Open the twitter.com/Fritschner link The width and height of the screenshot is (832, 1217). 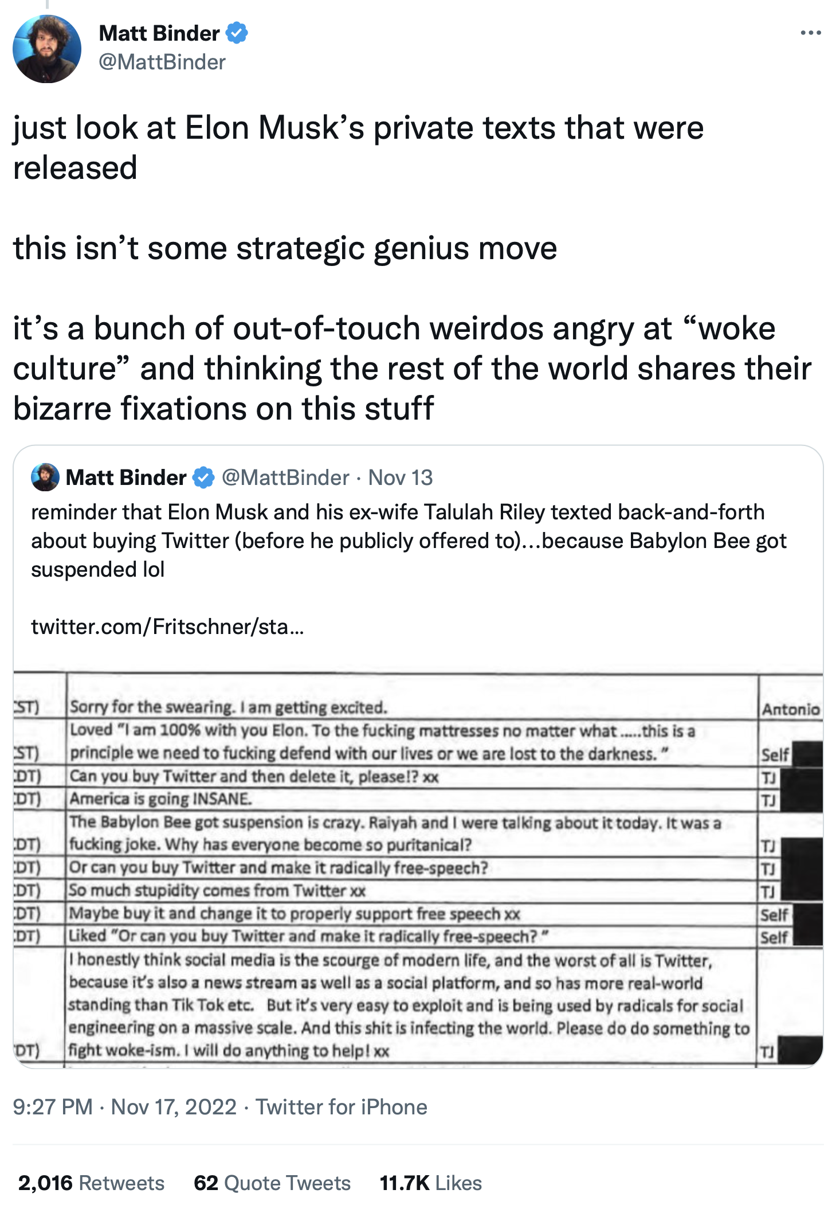pos(167,627)
